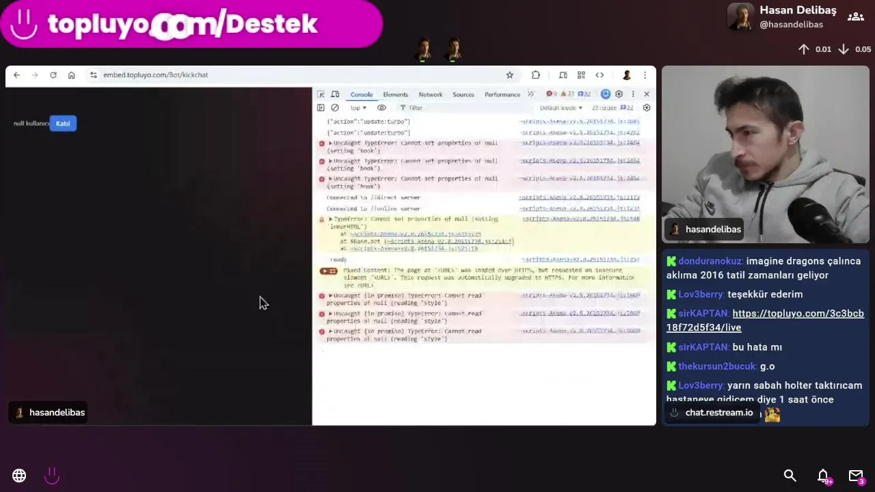Open the $Base.set stack trace link
The height and width of the screenshot is (492, 875).
point(448,241)
